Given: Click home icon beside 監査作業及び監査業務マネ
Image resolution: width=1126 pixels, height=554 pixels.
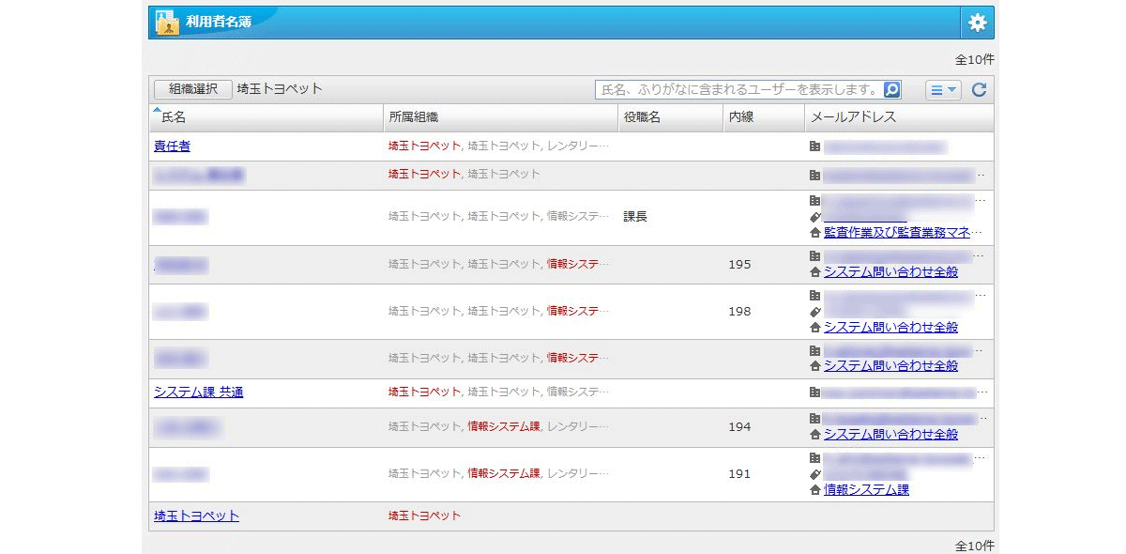Looking at the screenshot, I should coord(814,232).
